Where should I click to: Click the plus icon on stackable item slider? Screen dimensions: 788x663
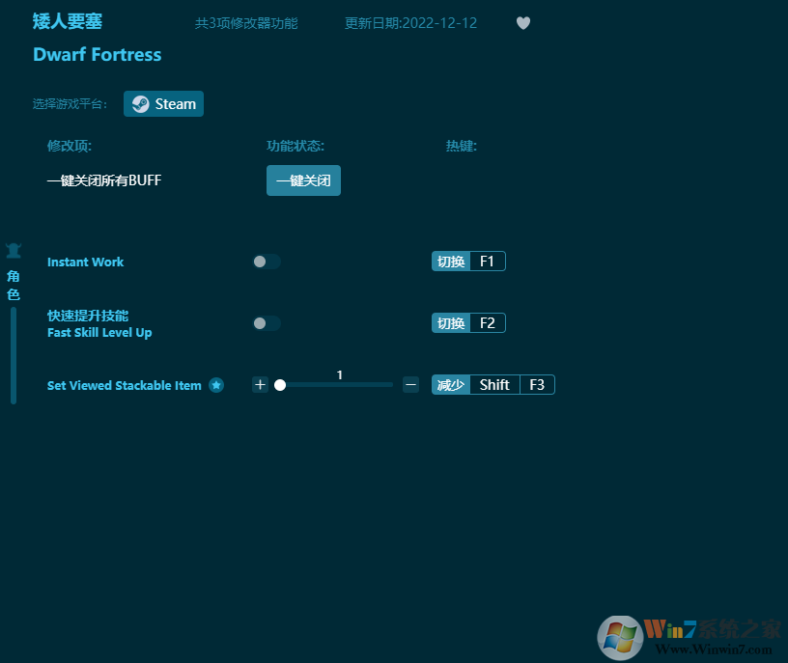pyautogui.click(x=260, y=385)
